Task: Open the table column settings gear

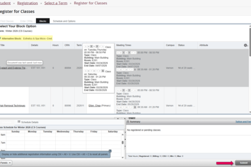Action: click(x=245, y=45)
